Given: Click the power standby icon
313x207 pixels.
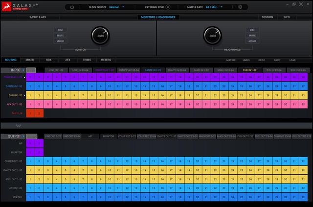Looking at the screenshot, I should [x=72, y=7].
